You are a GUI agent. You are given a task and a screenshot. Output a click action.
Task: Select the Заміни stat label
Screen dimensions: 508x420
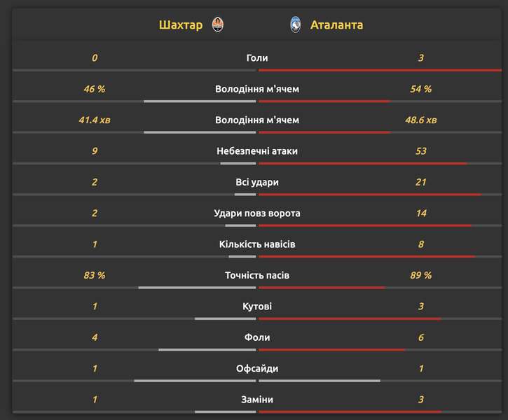pyautogui.click(x=257, y=400)
